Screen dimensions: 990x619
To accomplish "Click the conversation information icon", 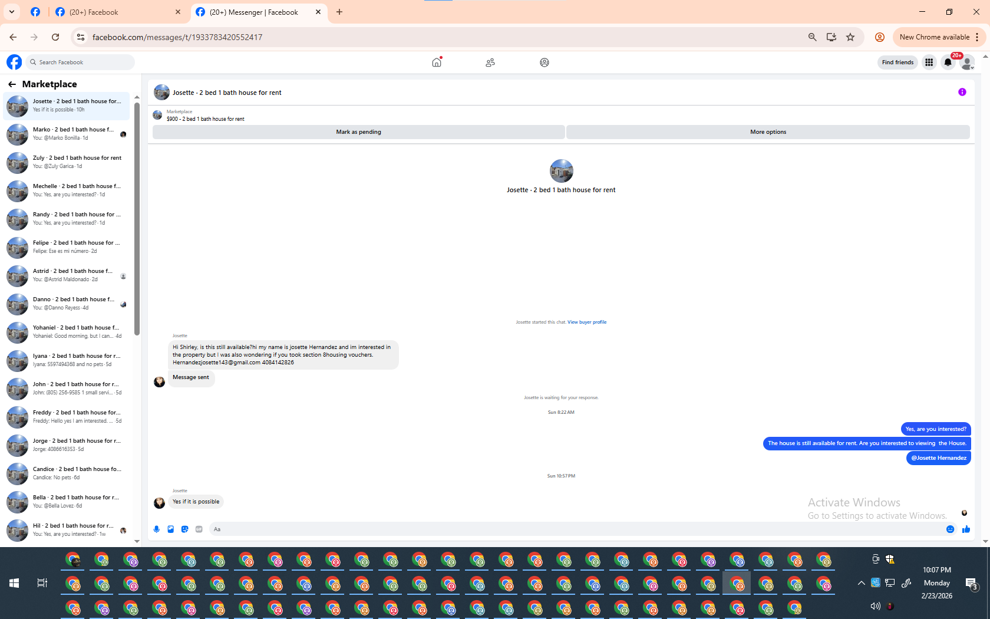I will pos(962,92).
